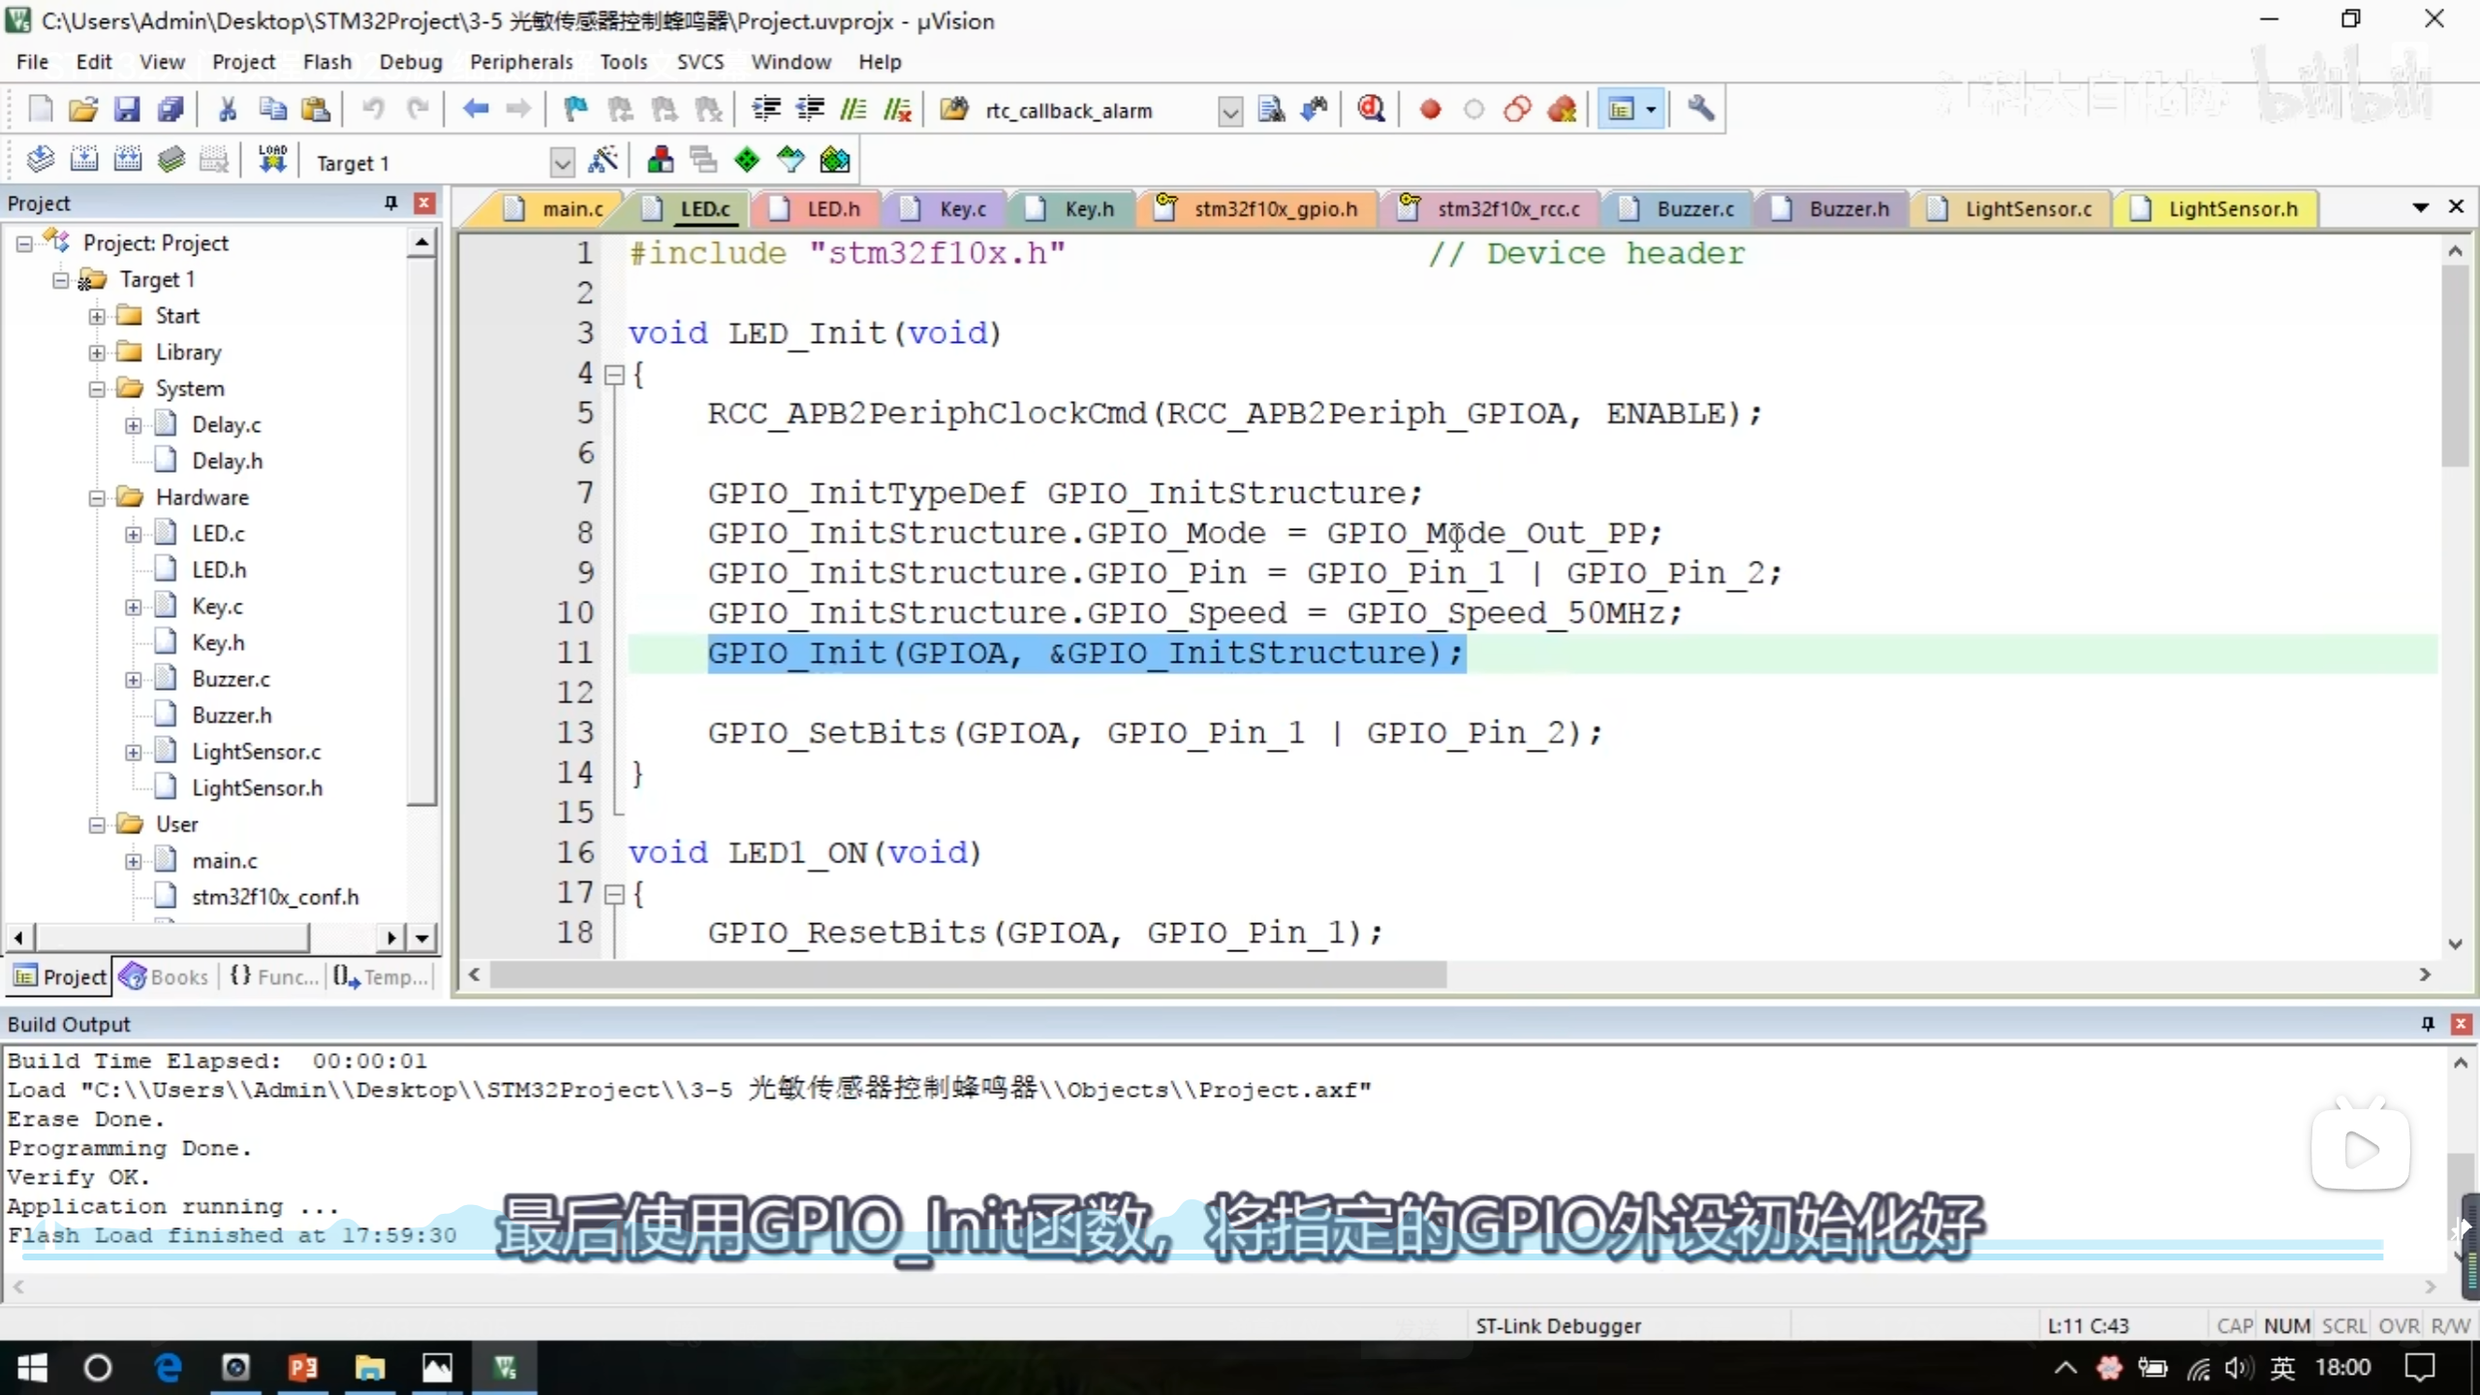Click Insert breakpoint red dot icon
This screenshot has height=1395, width=2480.
pos(1430,109)
